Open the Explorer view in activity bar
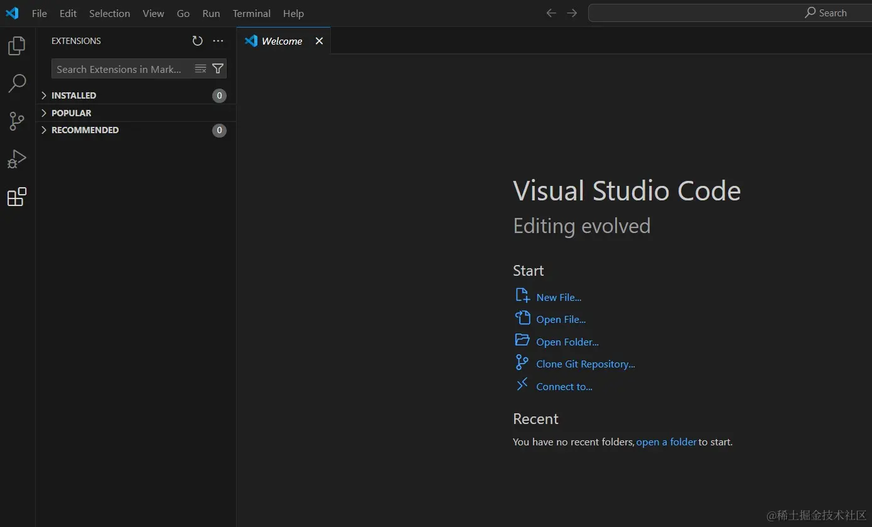 (17, 45)
